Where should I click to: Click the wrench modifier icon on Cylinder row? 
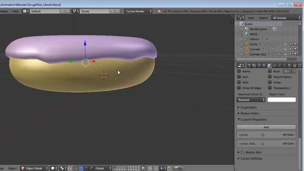pyautogui.click(x=273, y=49)
